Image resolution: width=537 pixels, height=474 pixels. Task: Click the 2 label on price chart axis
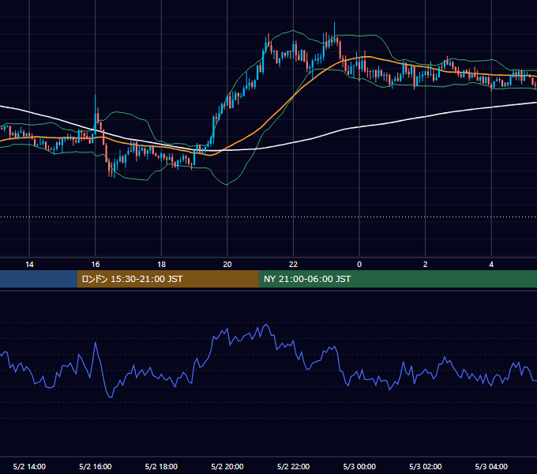tap(425, 265)
